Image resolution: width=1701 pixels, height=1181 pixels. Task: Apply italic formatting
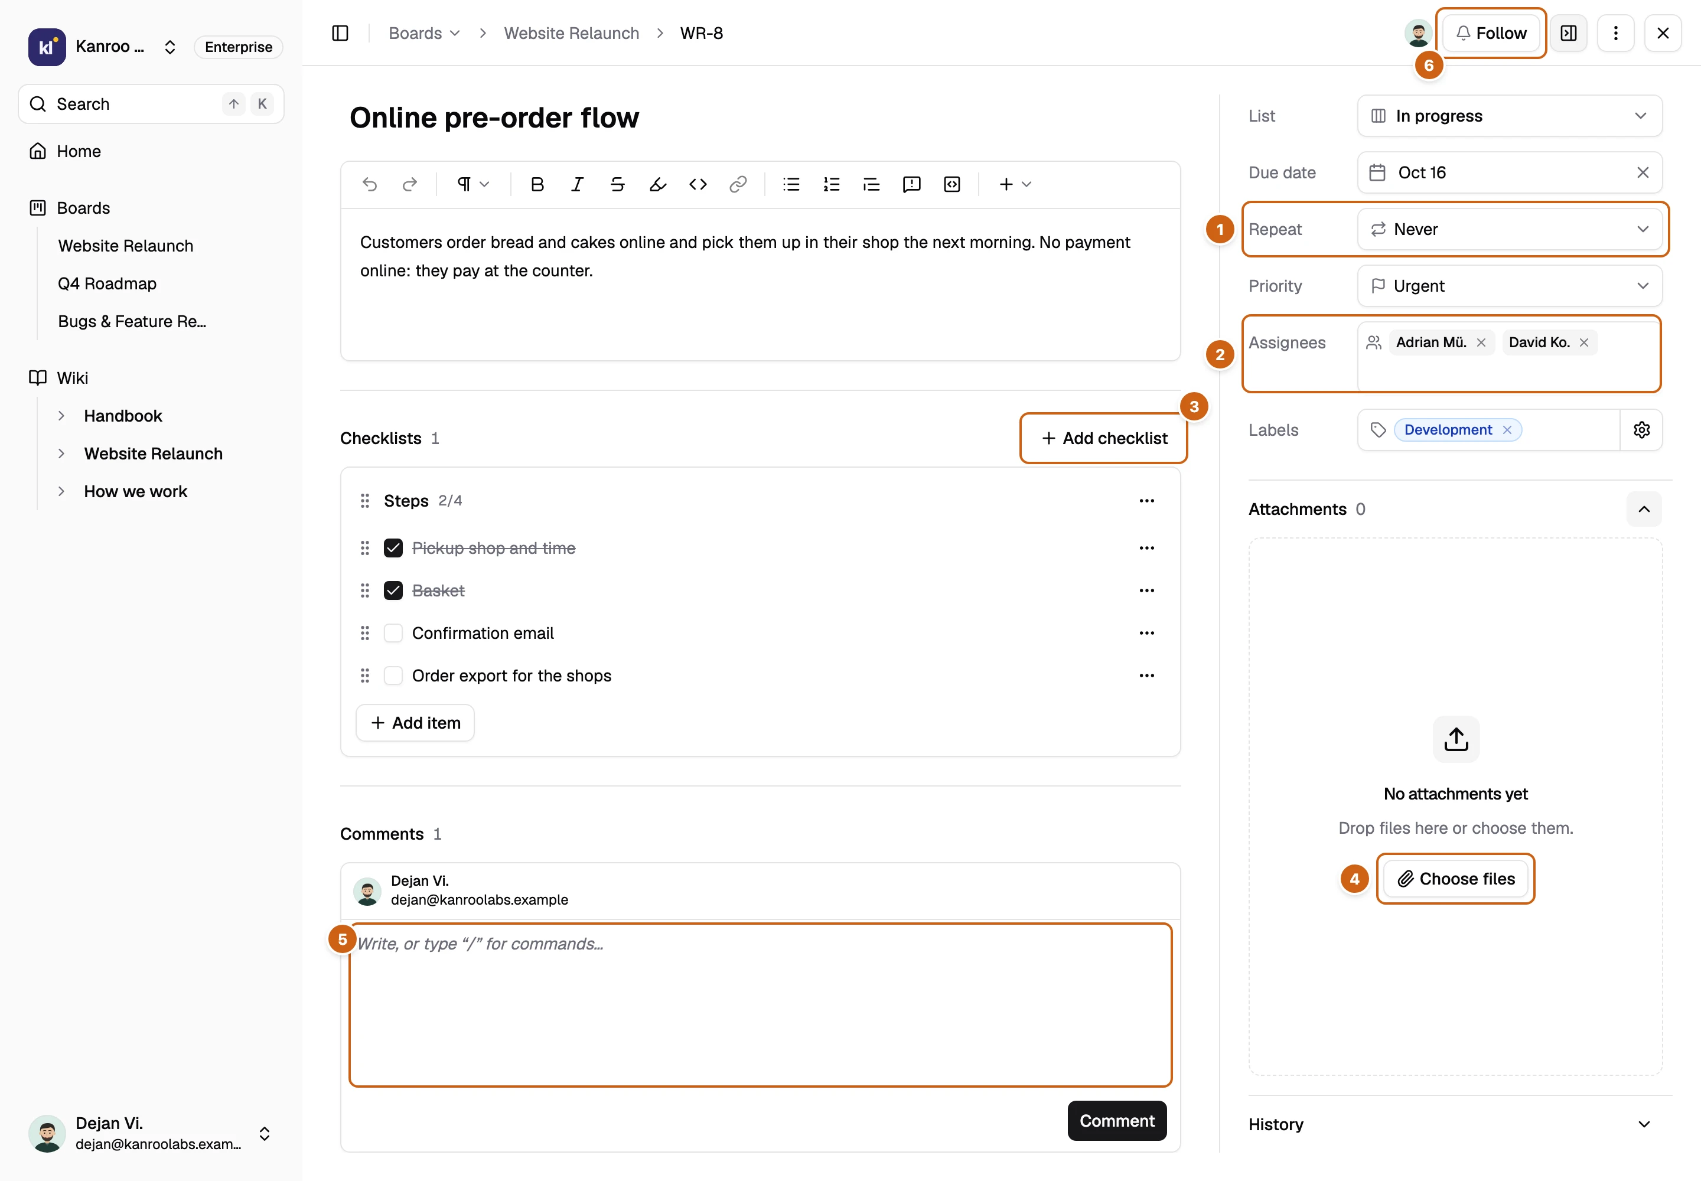578,184
